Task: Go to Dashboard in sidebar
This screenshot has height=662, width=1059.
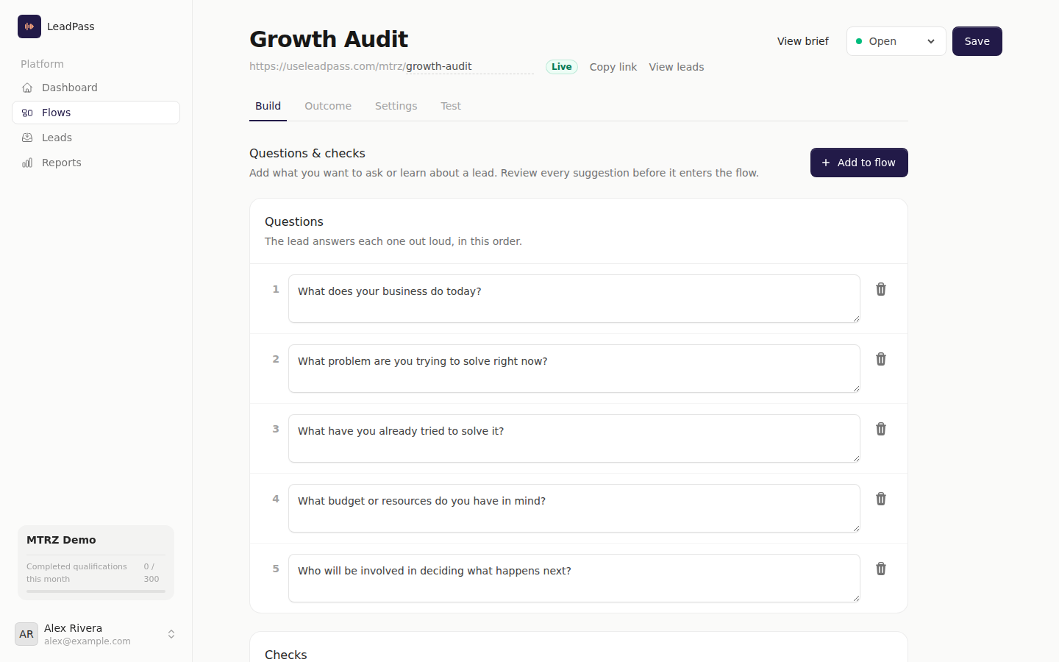Action: 96,88
